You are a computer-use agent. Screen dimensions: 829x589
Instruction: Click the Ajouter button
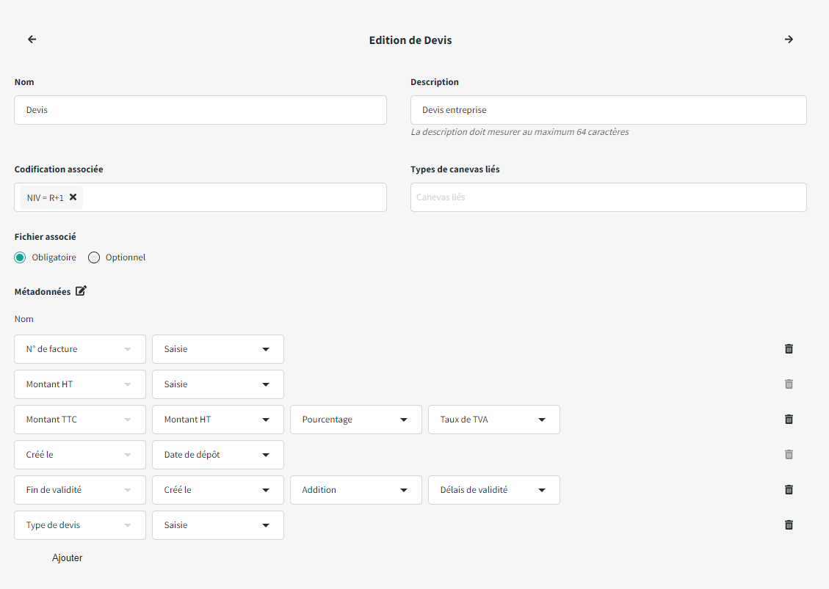tap(67, 558)
